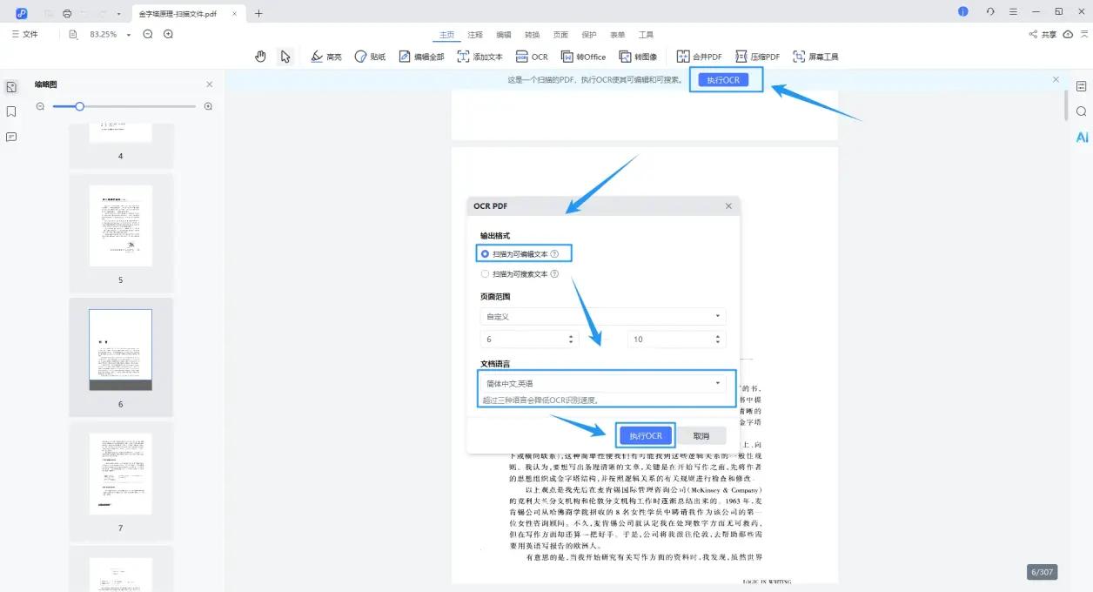The height and width of the screenshot is (592, 1093).
Task: Open the bookmarks sidebar icon
Action: coord(11,111)
